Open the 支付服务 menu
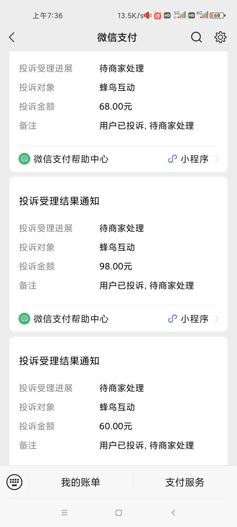This screenshot has height=527, width=237. [185, 482]
